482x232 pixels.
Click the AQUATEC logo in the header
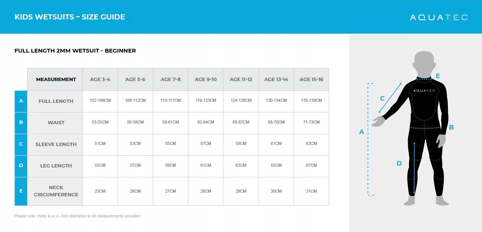pos(439,17)
